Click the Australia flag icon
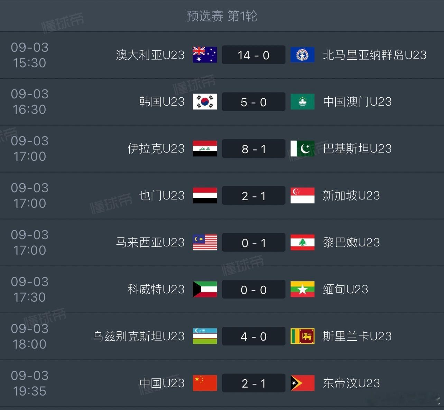 pyautogui.click(x=205, y=55)
